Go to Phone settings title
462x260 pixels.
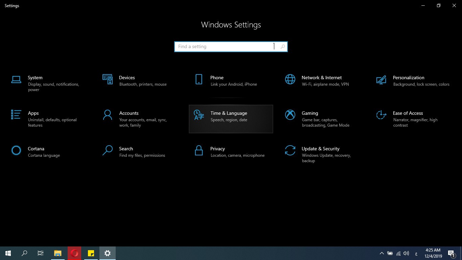point(217,78)
